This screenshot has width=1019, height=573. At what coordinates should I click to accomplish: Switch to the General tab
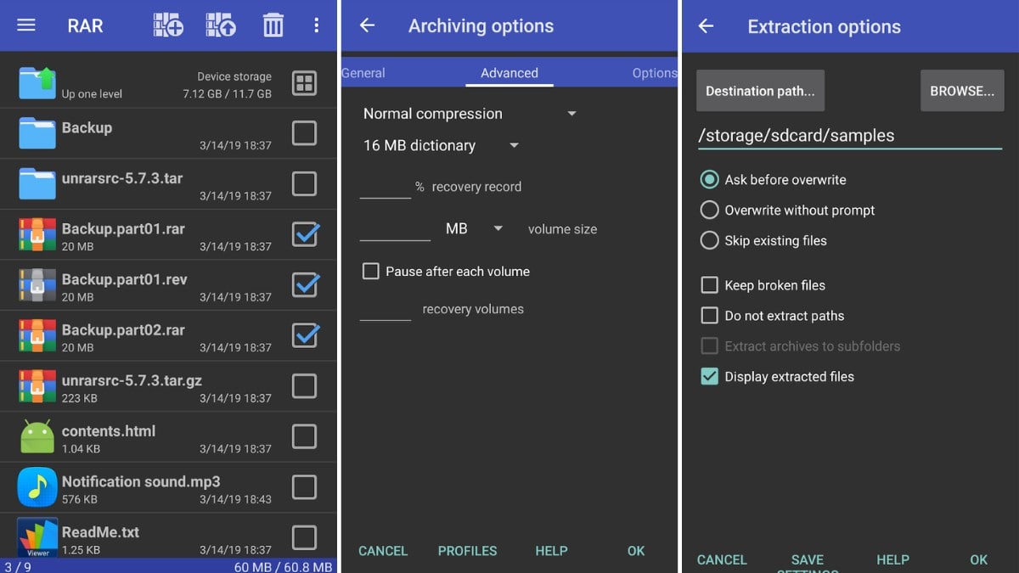363,73
